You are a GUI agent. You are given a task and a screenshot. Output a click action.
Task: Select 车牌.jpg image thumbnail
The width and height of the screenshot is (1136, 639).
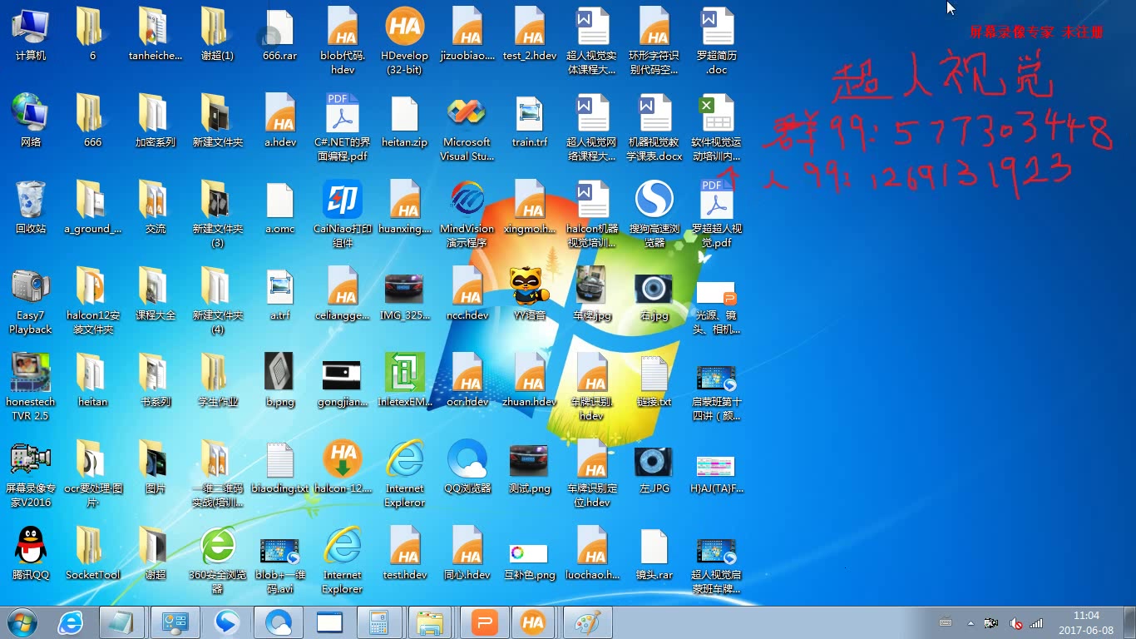click(592, 294)
